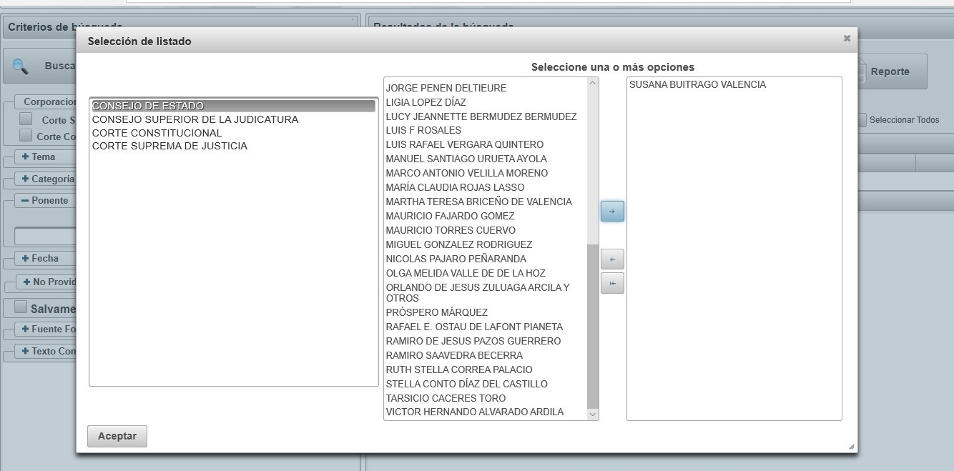The width and height of the screenshot is (954, 471).
Task: Click the scroll-up arrow of names list
Action: tap(592, 84)
